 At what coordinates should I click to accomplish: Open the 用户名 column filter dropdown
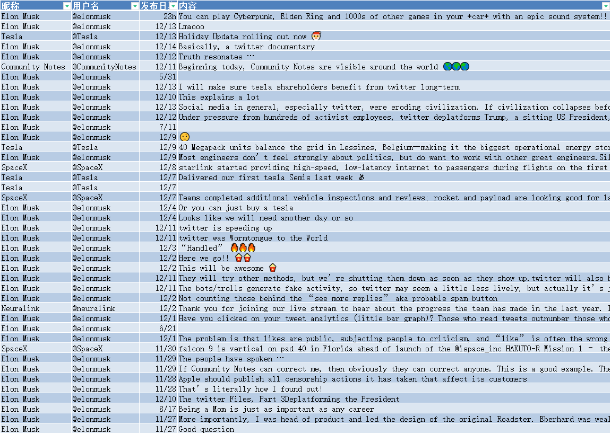(x=135, y=6)
